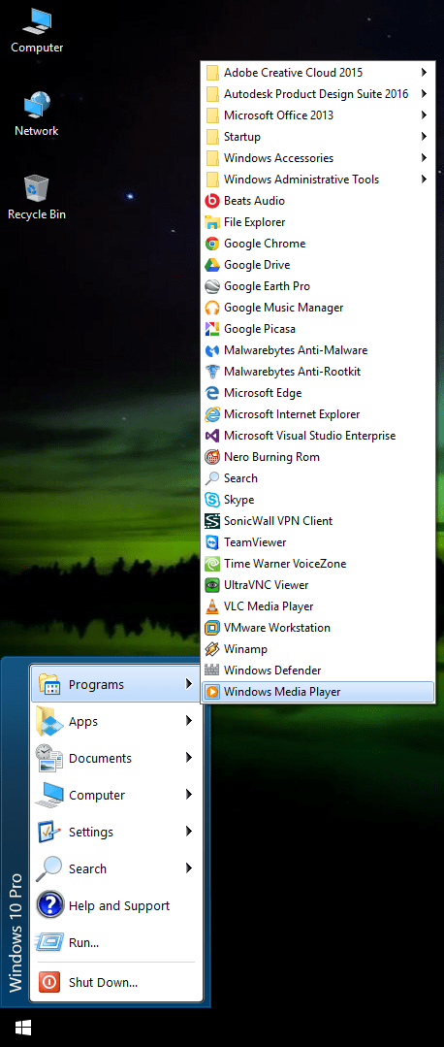Click the Windows Start button on taskbar
The height and width of the screenshot is (1047, 444).
point(22,1028)
